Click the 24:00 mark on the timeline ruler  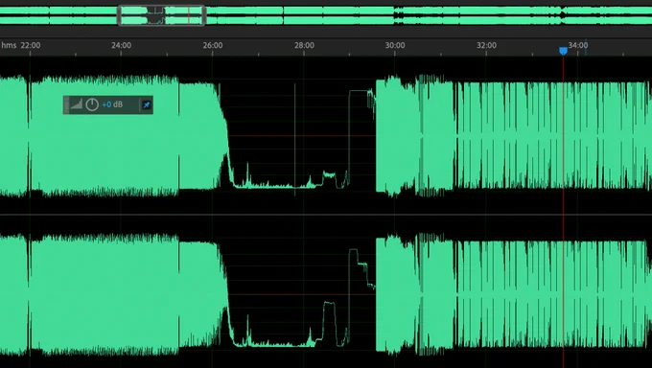point(122,45)
